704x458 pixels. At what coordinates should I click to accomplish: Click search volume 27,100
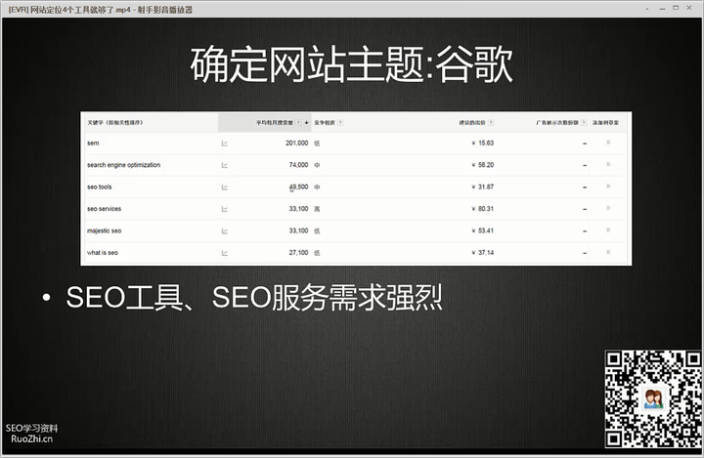[x=298, y=253]
